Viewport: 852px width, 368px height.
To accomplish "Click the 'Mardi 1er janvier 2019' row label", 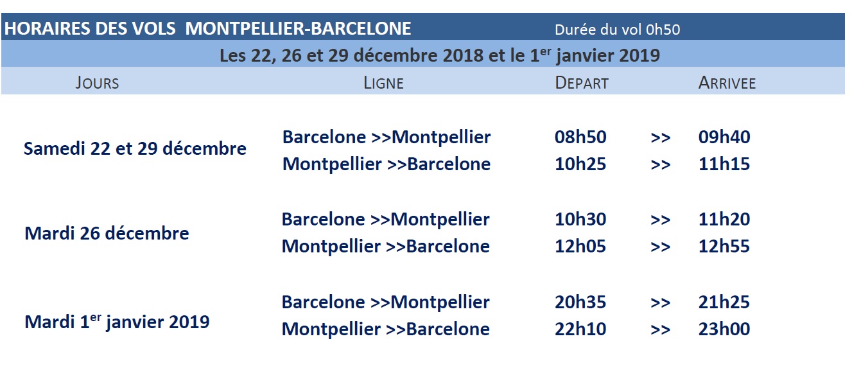I will click(x=117, y=321).
